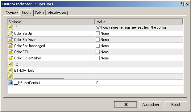Confirm with the OK button

coord(126,105)
